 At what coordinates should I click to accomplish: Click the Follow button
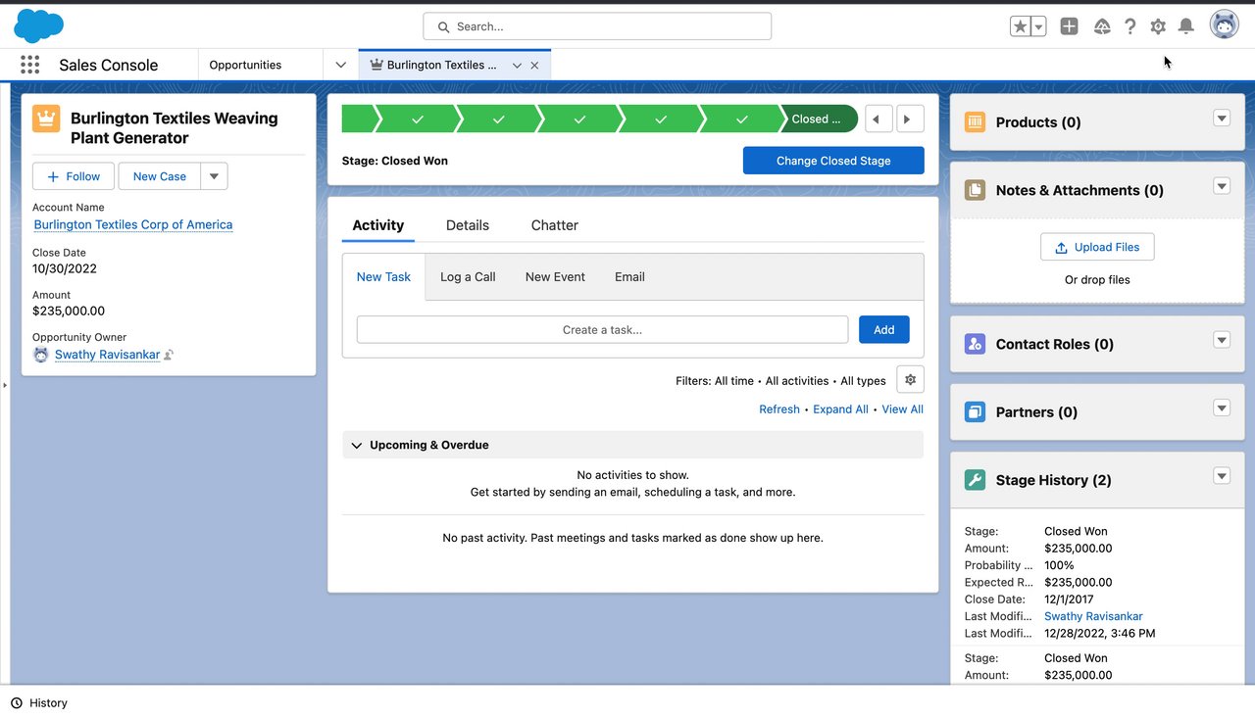click(x=75, y=176)
